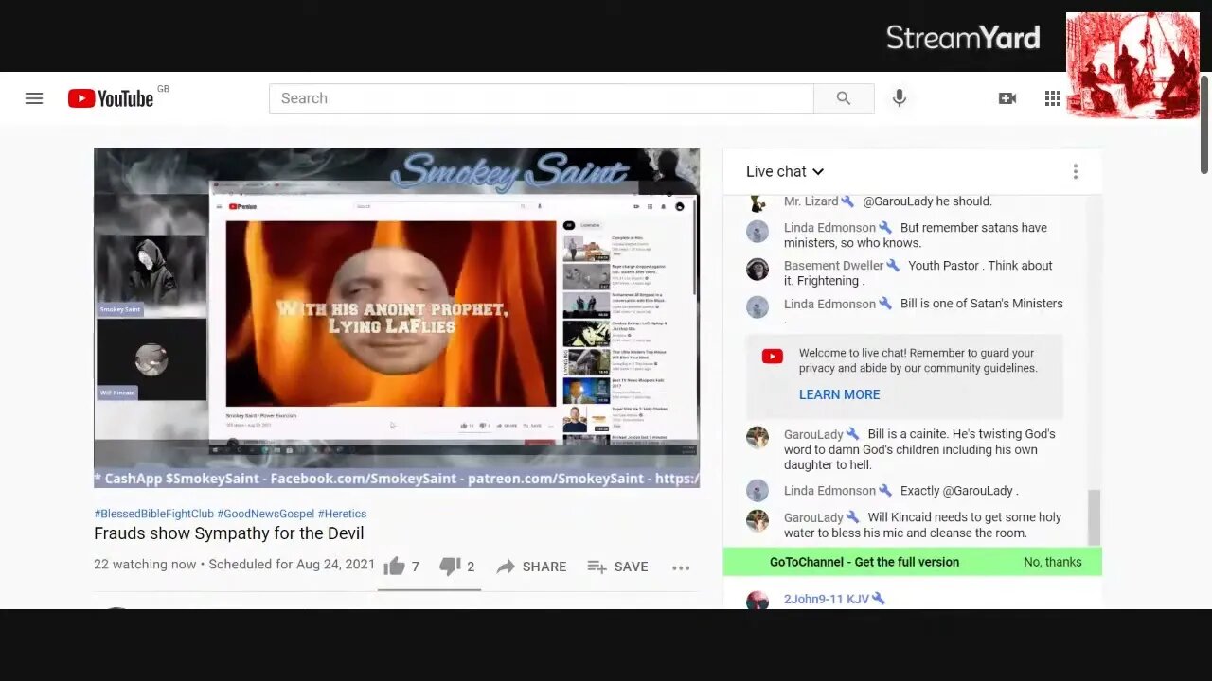The width and height of the screenshot is (1212, 681).
Task: Focus the YouTube search field
Action: 542,98
